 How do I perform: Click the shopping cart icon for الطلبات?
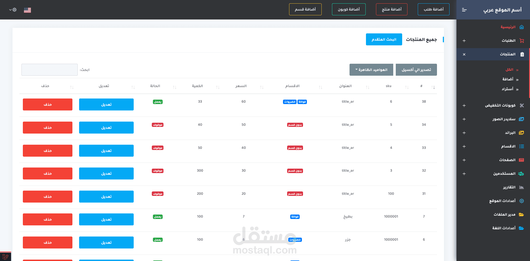click(522, 41)
